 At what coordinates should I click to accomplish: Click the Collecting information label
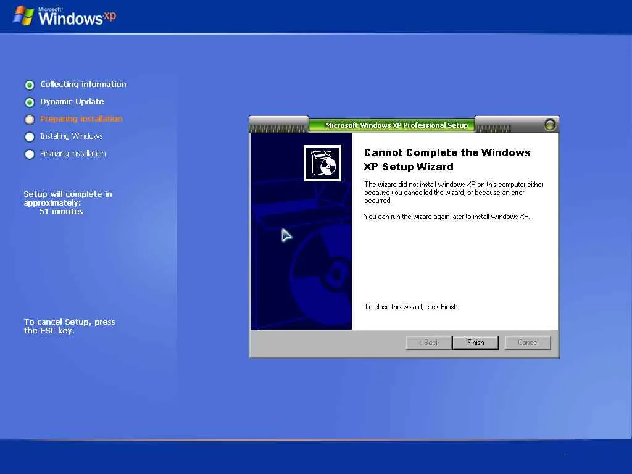click(83, 84)
